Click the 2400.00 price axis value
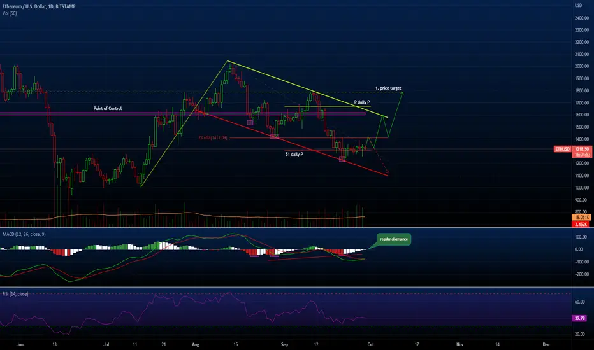Image resolution: width=594 pixels, height=350 pixels. (x=581, y=18)
